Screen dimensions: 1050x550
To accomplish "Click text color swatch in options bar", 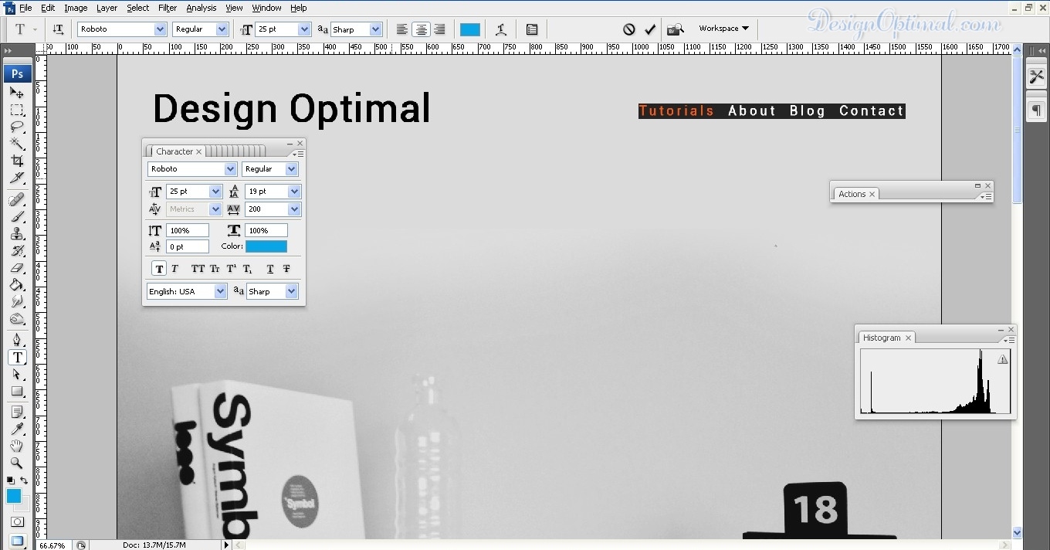I will pyautogui.click(x=470, y=29).
